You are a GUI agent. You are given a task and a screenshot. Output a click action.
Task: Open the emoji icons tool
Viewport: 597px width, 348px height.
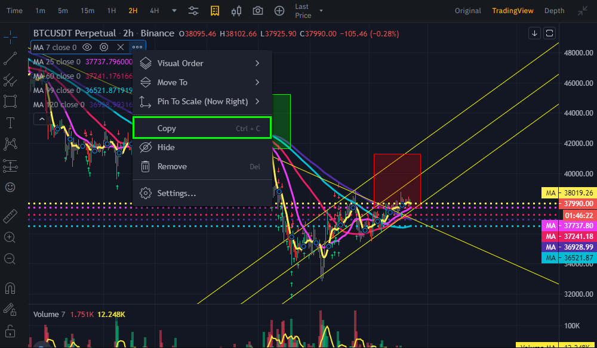tap(10, 187)
